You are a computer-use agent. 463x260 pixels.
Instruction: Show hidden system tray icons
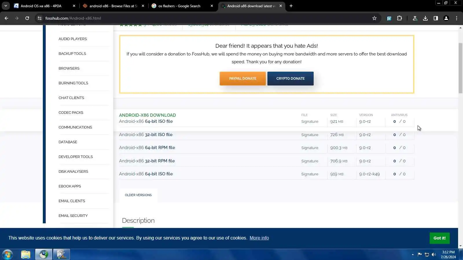tap(413, 255)
